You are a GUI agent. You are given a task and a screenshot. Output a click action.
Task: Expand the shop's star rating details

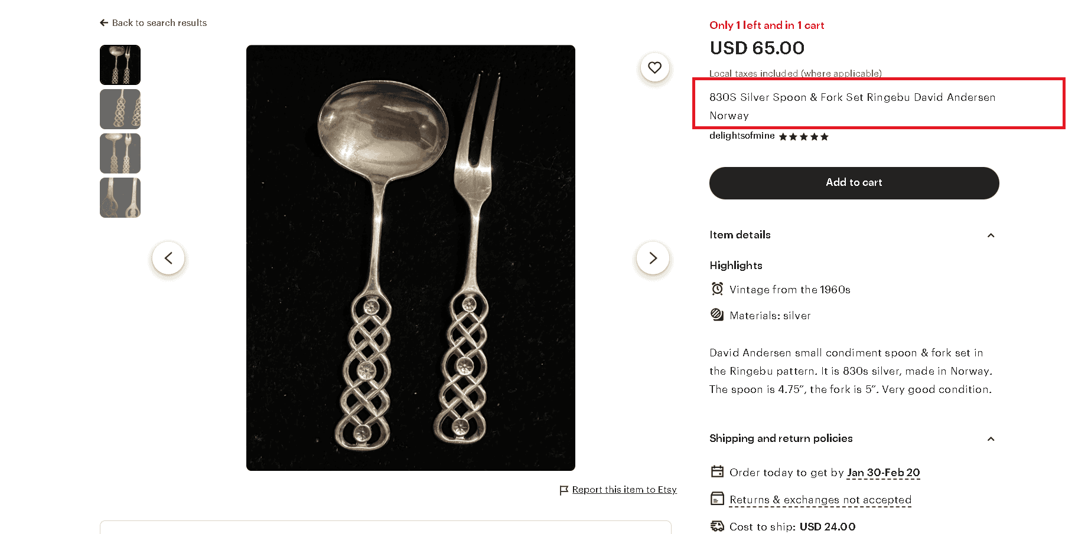(803, 136)
